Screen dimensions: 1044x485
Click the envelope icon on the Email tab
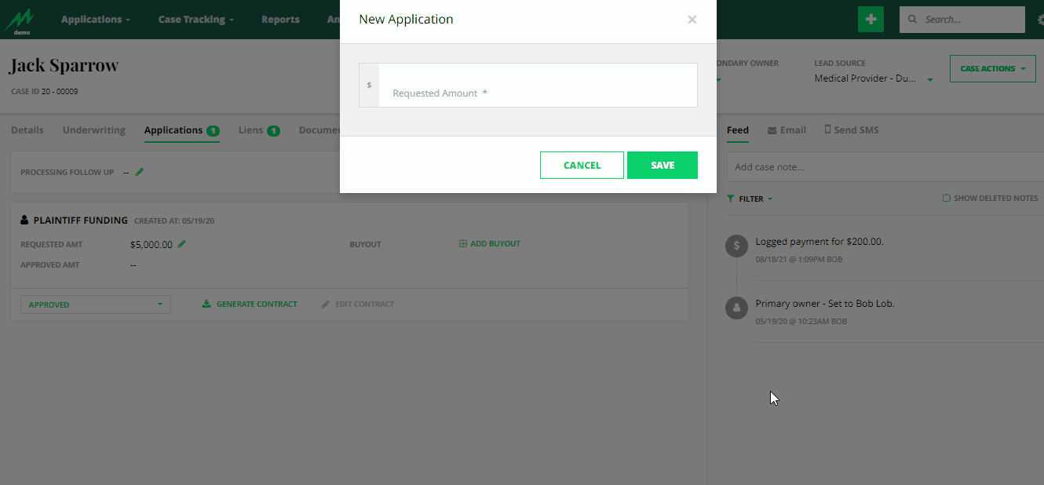[770, 129]
